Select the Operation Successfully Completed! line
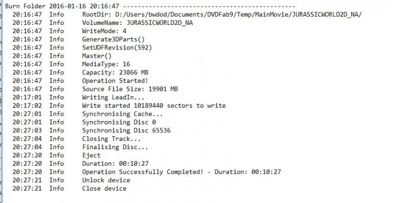395x203 pixels. coord(181,172)
